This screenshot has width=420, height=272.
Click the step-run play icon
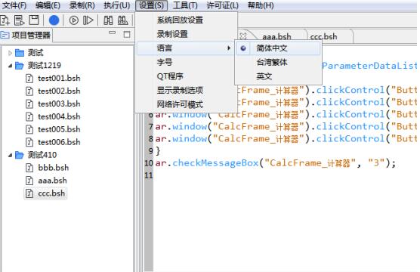(x=88, y=20)
